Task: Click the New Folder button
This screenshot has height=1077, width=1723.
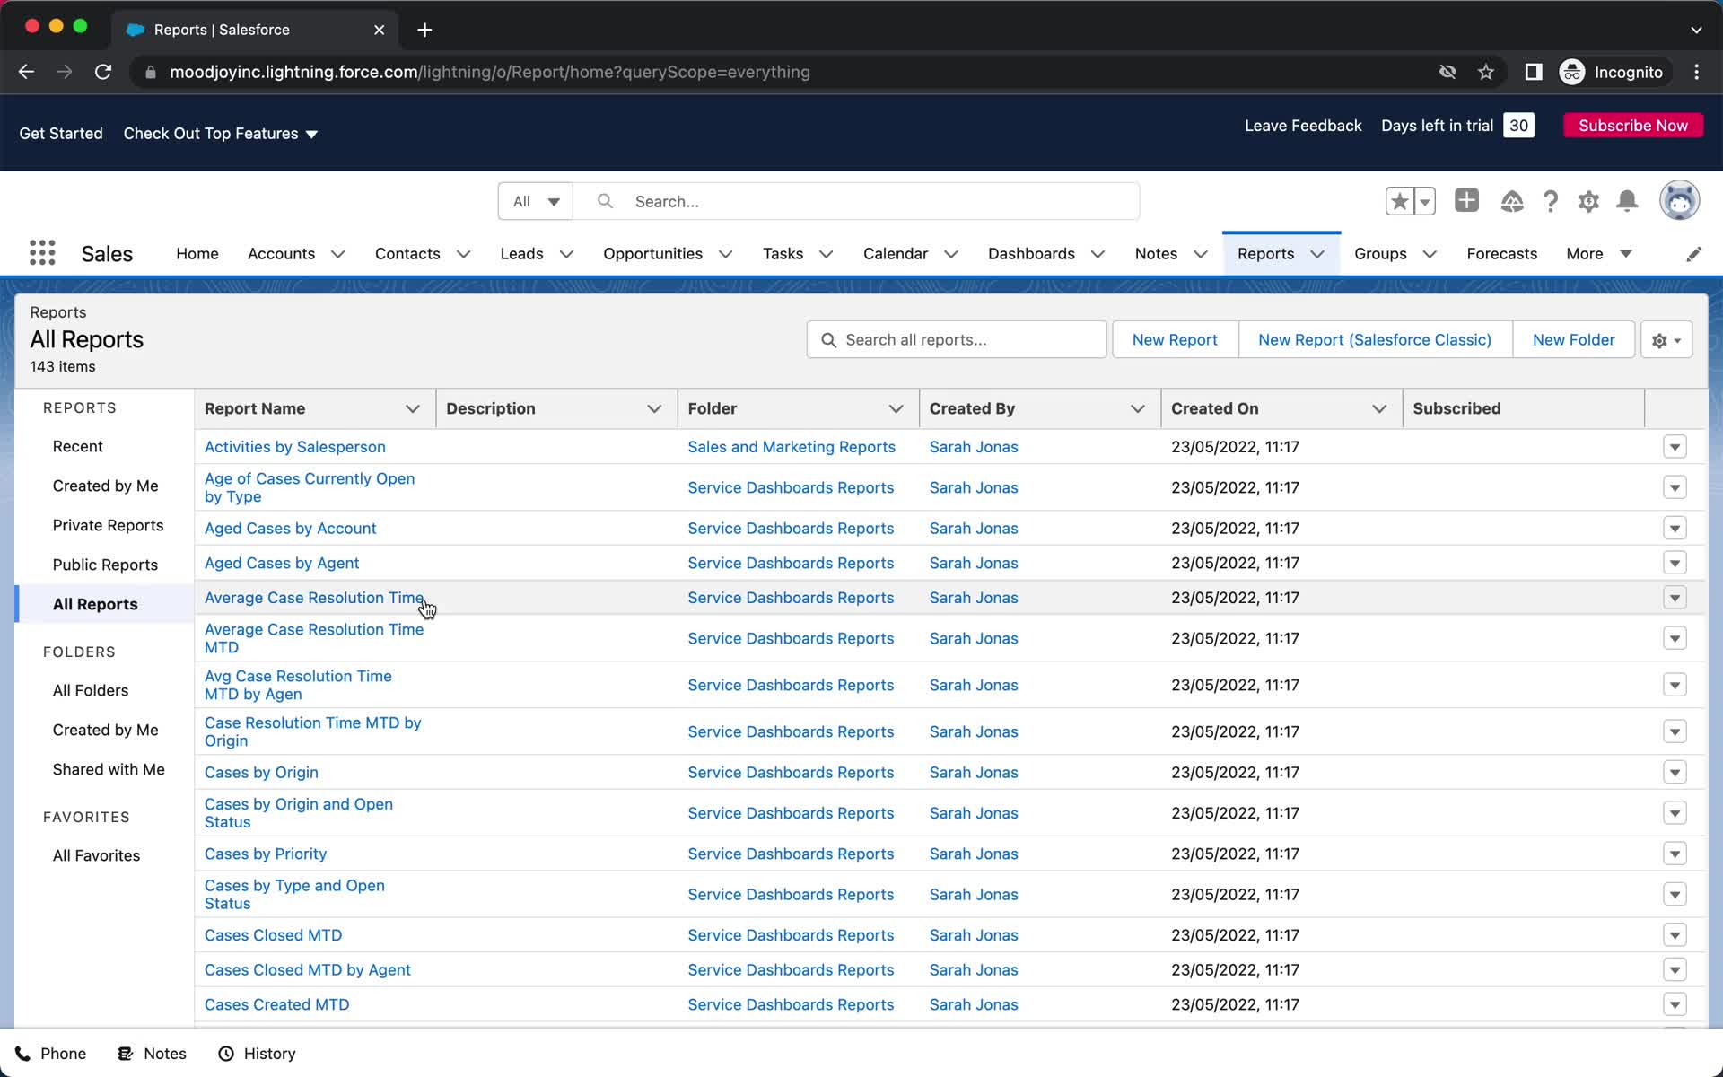Action: pyautogui.click(x=1573, y=340)
